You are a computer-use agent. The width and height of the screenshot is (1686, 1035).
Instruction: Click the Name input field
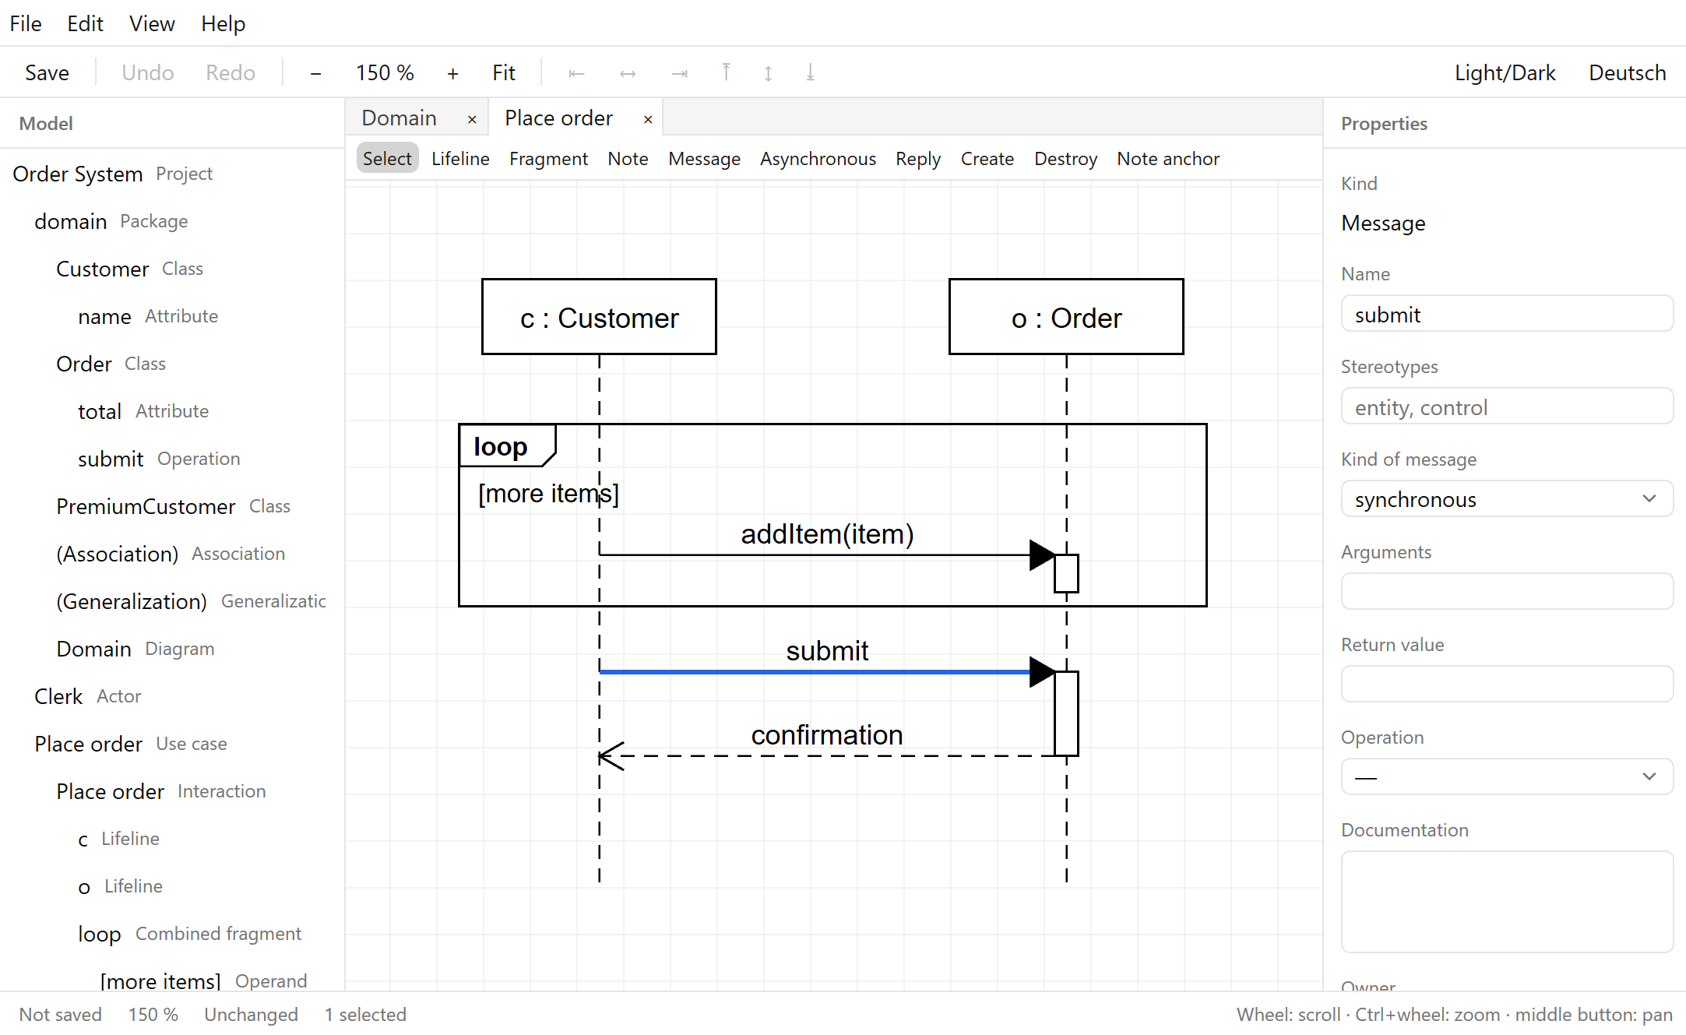point(1507,314)
